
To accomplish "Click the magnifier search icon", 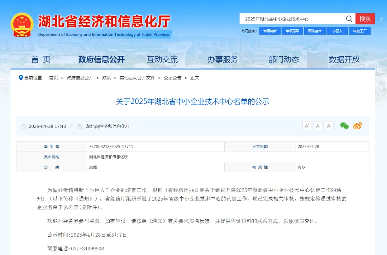I will [349, 19].
